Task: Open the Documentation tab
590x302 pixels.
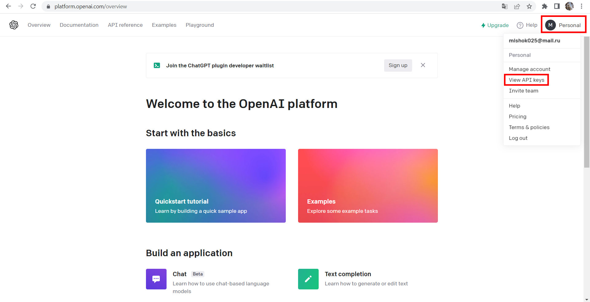Action: (79, 25)
